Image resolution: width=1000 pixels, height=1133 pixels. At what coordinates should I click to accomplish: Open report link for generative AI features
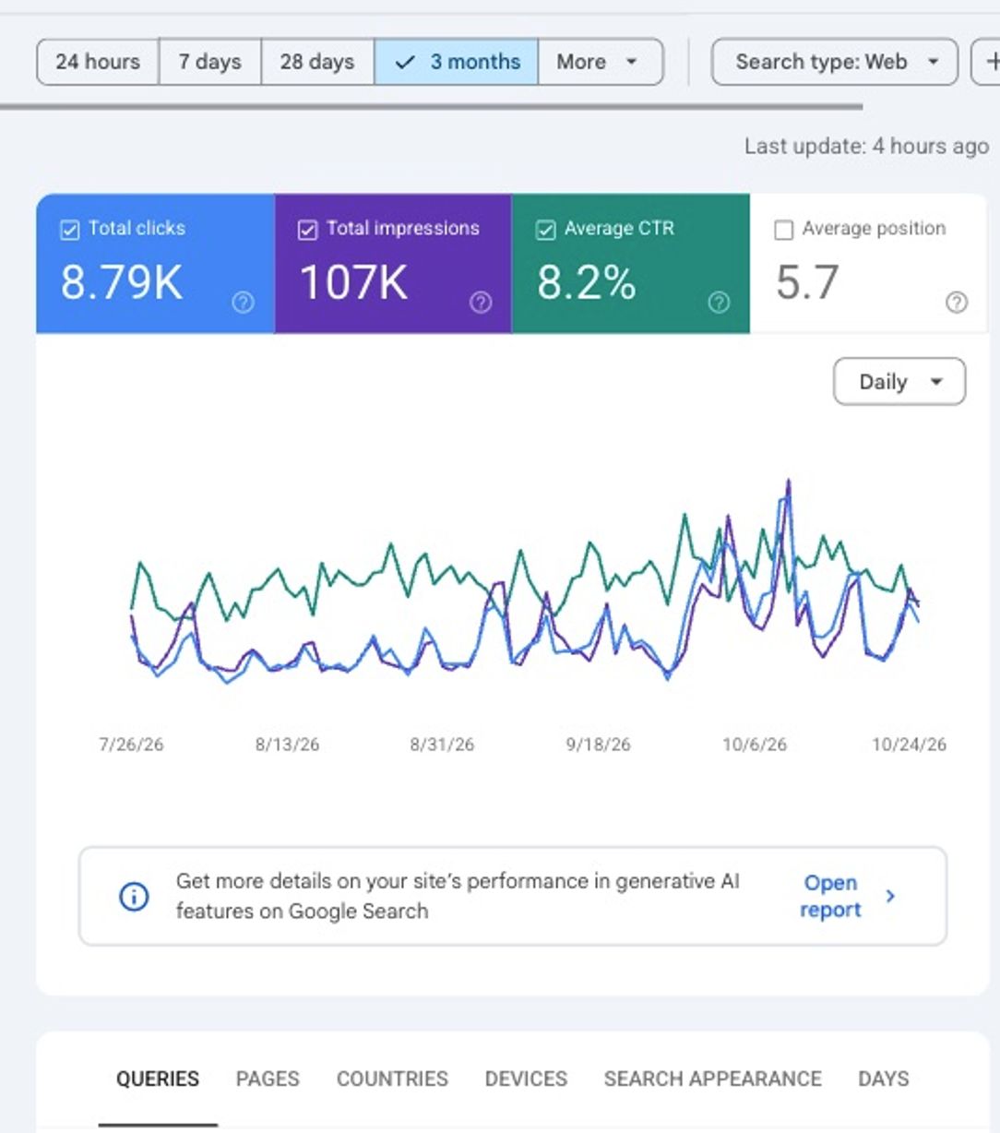coord(830,896)
